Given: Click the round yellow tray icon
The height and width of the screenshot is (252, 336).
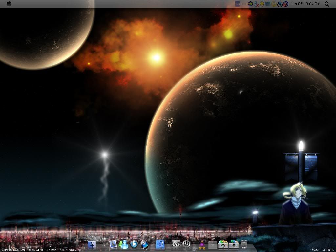Looking at the screenshot, I should coord(274,4).
